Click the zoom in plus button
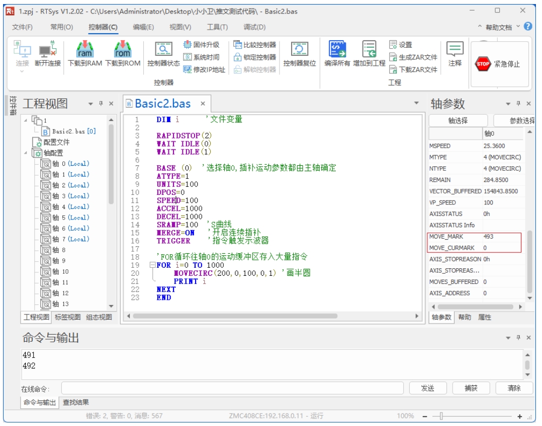Viewport: 542px width, 426px height. 519,416
